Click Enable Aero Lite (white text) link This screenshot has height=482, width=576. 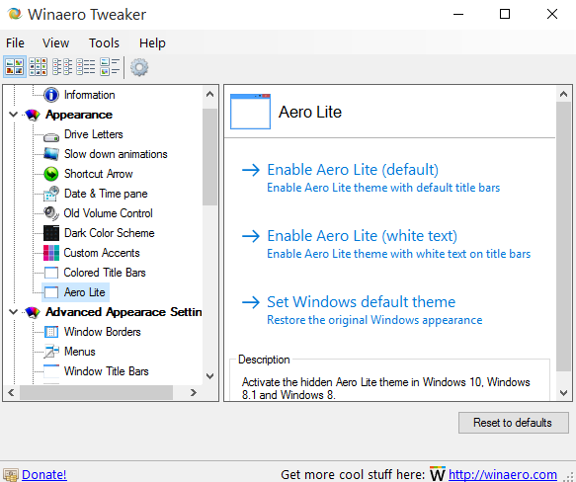362,236
